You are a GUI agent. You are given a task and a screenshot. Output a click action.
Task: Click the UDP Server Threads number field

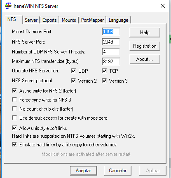[111, 52]
